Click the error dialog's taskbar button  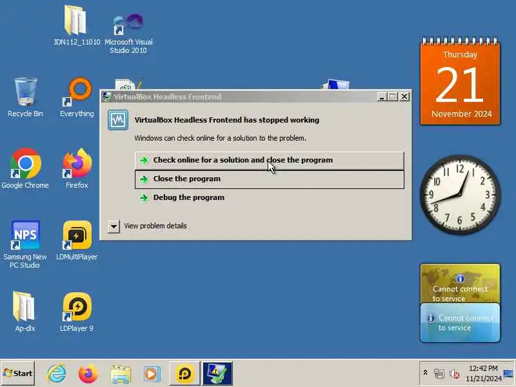217,373
